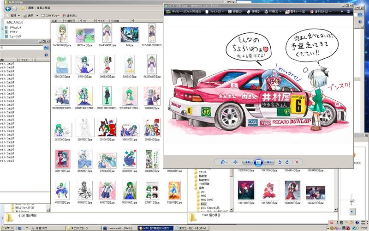Click search button in small left window
This screenshot has height=231, width=369.
coord(47,48)
